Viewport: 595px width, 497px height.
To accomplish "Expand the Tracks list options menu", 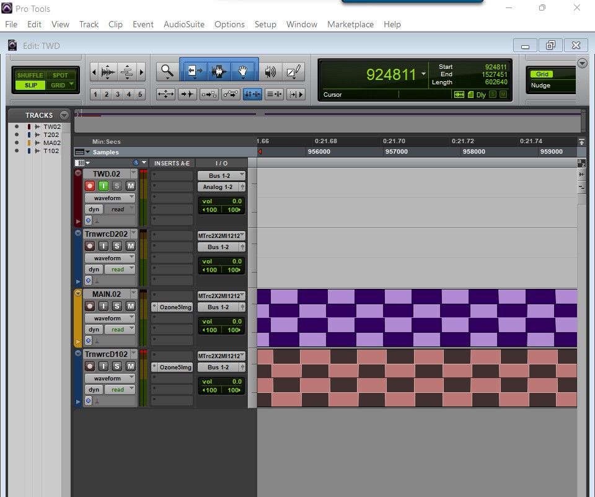I will click(64, 115).
